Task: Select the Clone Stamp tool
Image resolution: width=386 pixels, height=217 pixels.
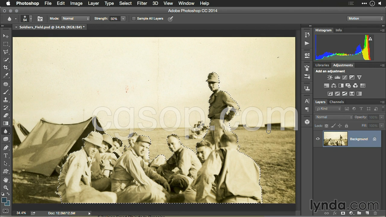Action: (6, 100)
